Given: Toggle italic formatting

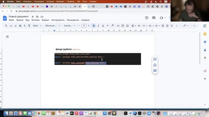Looking at the screenshot, I should [x=98, y=26].
